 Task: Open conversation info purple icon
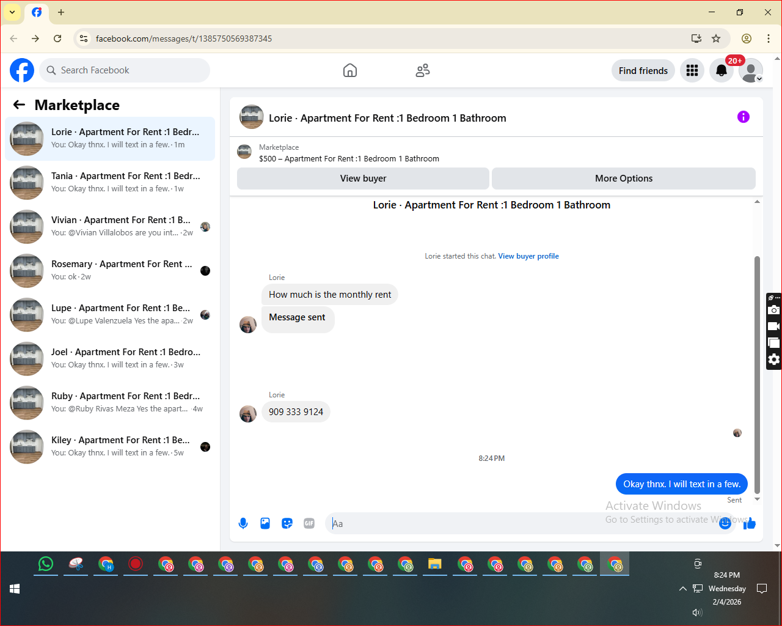744,117
